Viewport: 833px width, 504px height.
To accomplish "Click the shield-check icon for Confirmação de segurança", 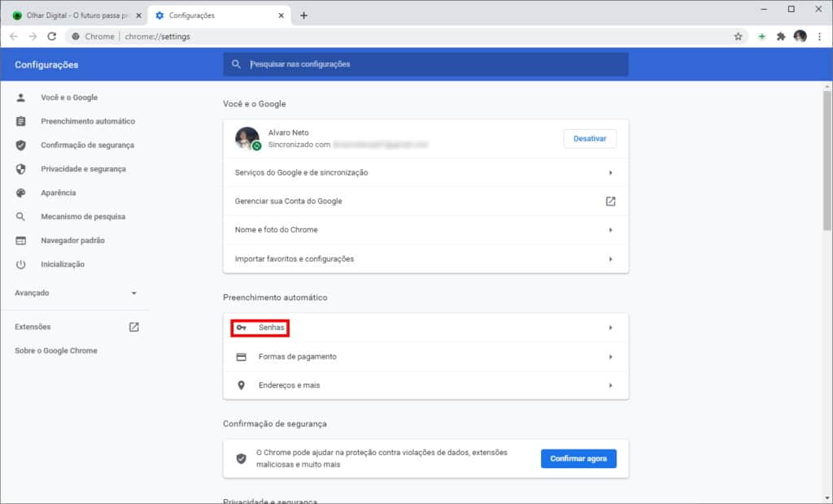I will click(x=20, y=145).
